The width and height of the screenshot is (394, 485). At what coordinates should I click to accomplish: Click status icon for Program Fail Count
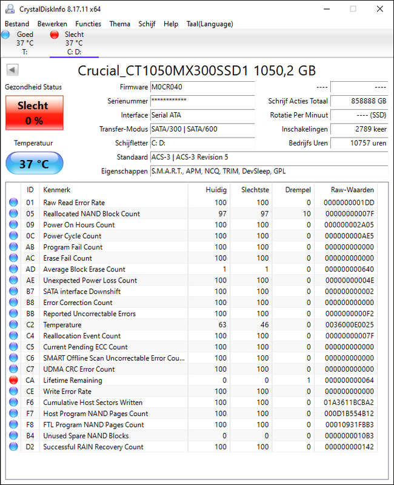pos(13,247)
